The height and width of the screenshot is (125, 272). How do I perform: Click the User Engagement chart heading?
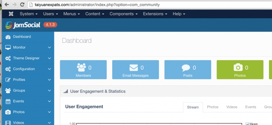[x=84, y=106]
